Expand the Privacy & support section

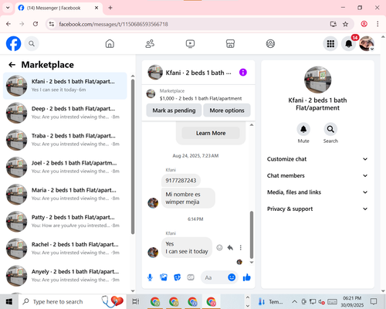coord(317,209)
